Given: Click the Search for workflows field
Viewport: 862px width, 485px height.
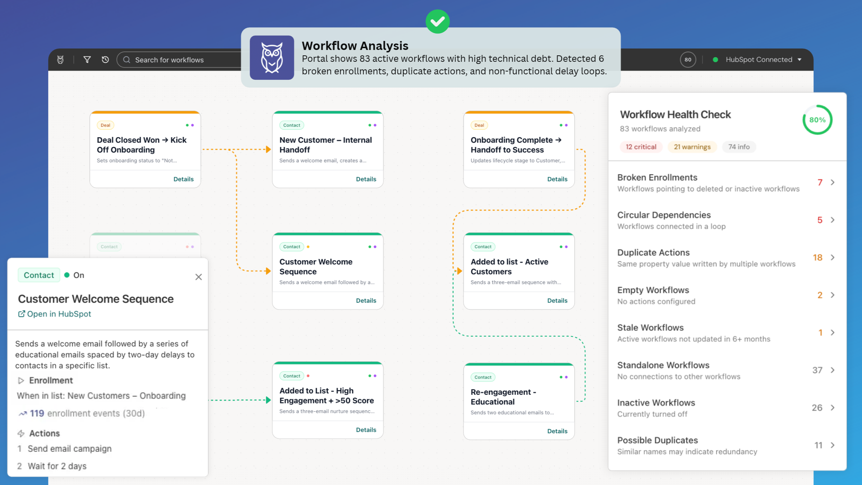Looking at the screenshot, I should (180, 60).
